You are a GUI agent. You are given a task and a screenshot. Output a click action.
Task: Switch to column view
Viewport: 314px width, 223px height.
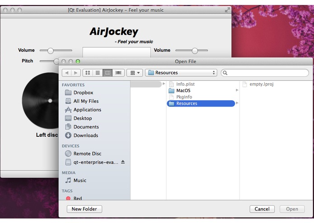pyautogui.click(x=108, y=73)
